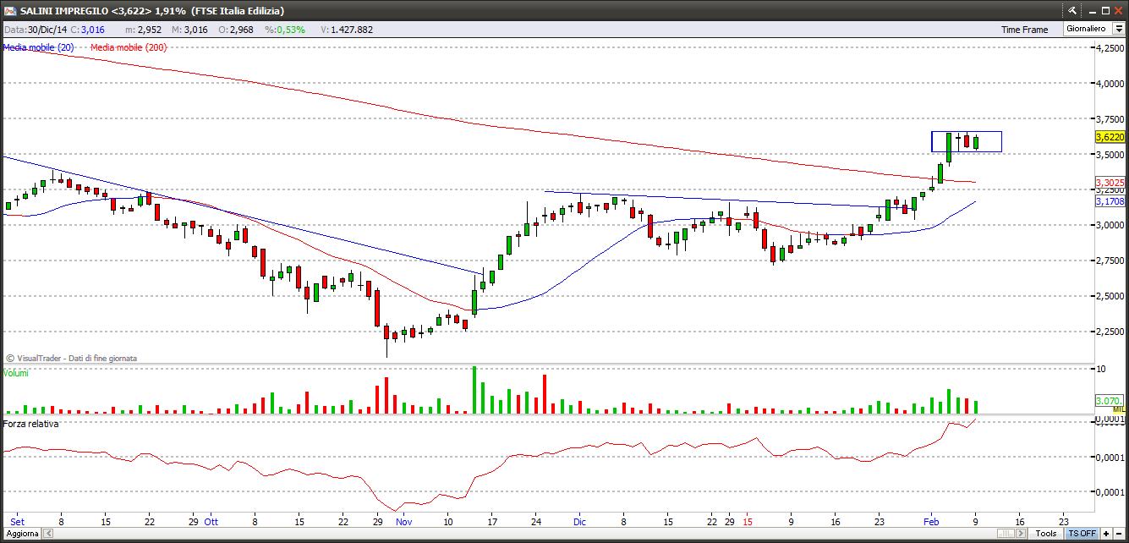The image size is (1129, 543).
Task: Click the Media mobile (20) legend label
Action: point(37,47)
